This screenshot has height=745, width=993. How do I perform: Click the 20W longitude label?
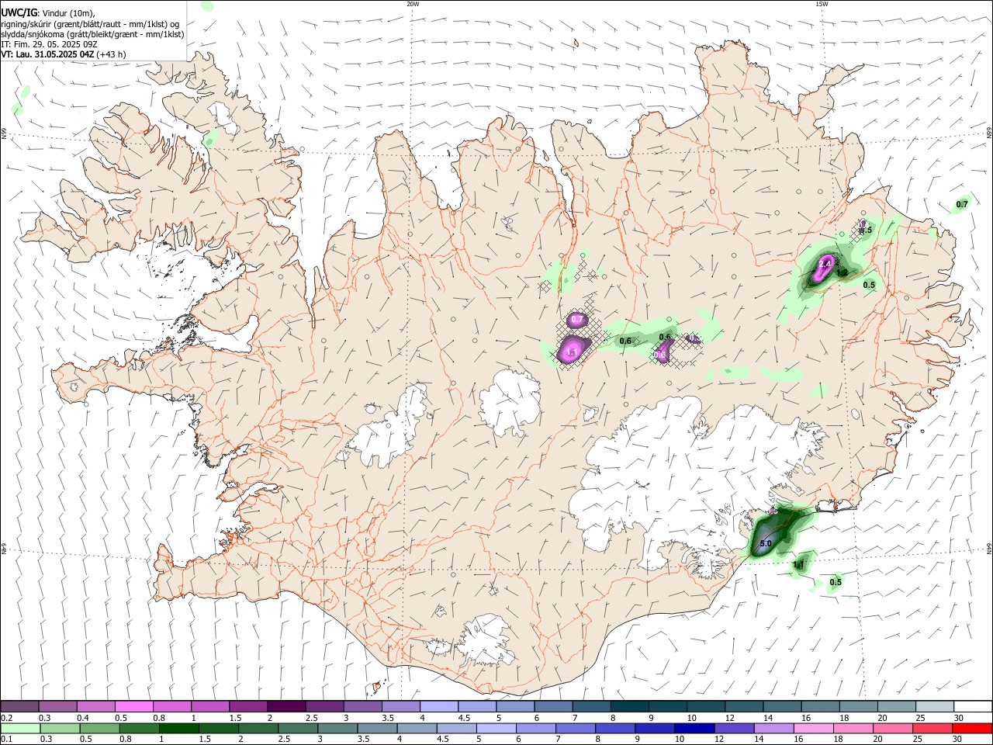pyautogui.click(x=413, y=4)
